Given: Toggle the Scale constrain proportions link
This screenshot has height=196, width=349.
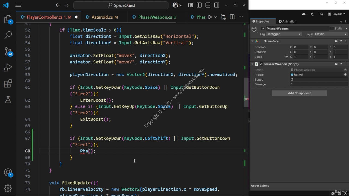Looking at the screenshot, I should pyautogui.click(x=286, y=57).
